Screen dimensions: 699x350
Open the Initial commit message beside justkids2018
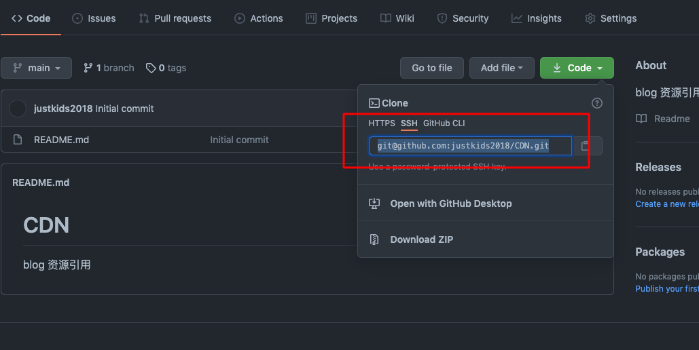(x=124, y=109)
